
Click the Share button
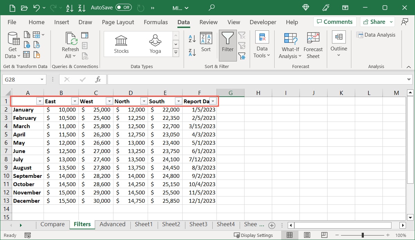pyautogui.click(x=375, y=21)
